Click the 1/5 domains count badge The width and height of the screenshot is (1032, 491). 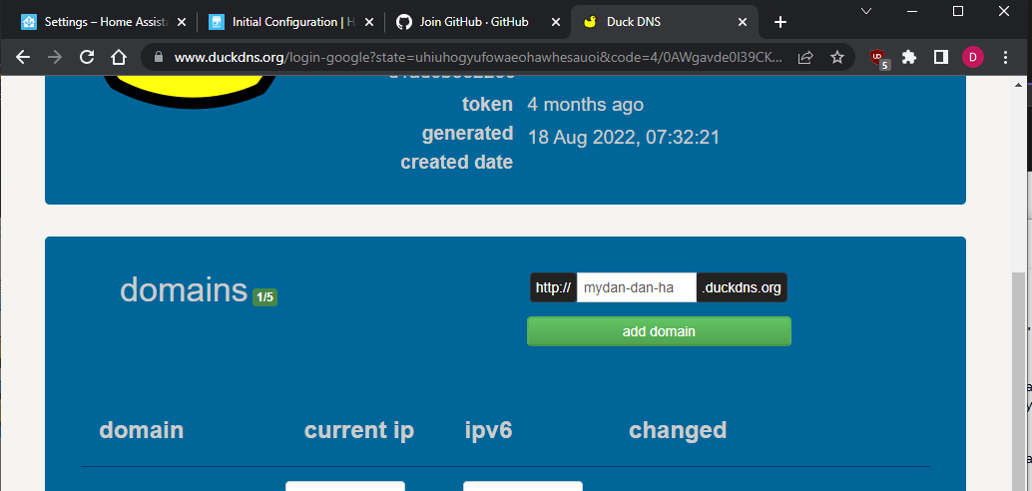click(x=264, y=297)
